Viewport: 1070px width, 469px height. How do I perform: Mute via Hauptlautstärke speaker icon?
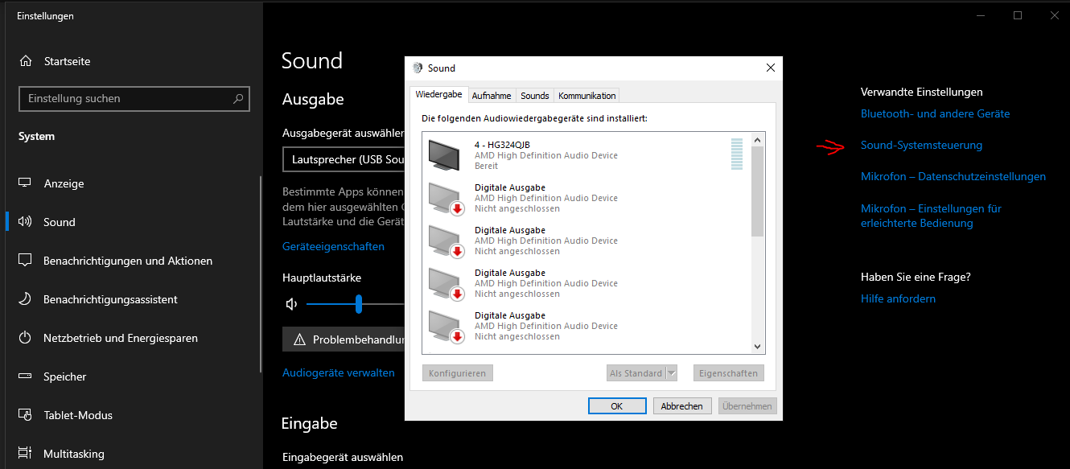[291, 304]
